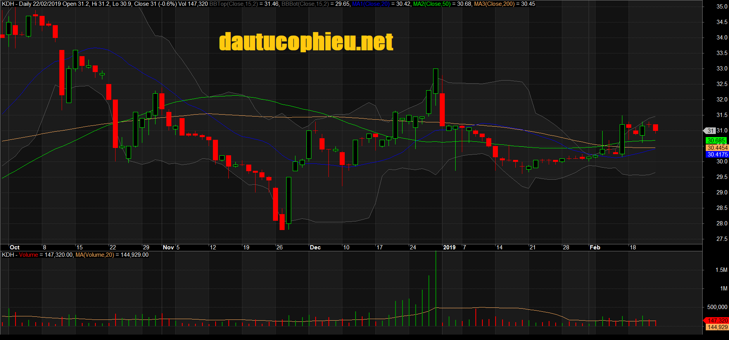Click the orange 30.4454 value tag
This screenshot has height=340, width=729.
717,148
